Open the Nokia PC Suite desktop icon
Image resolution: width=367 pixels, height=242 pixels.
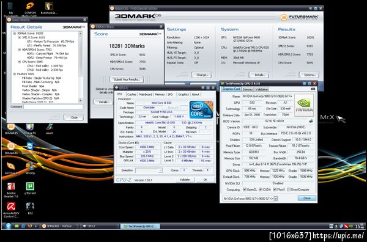pyautogui.click(x=30, y=130)
